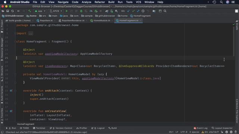Click the Profile app gauge icon
The image size is (239, 134).
pyautogui.click(x=91, y=11)
